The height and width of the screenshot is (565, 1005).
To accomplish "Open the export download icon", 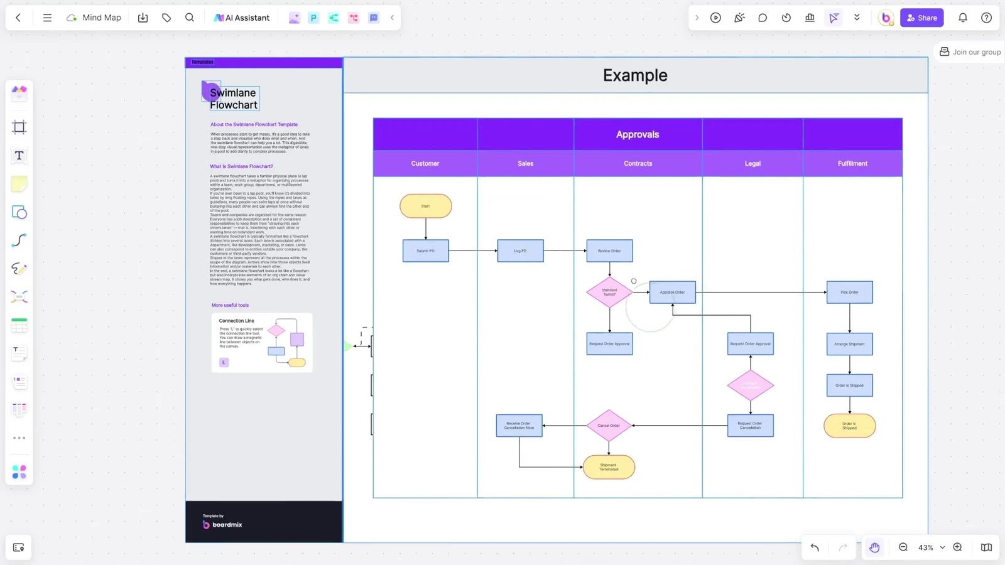I will pyautogui.click(x=143, y=18).
